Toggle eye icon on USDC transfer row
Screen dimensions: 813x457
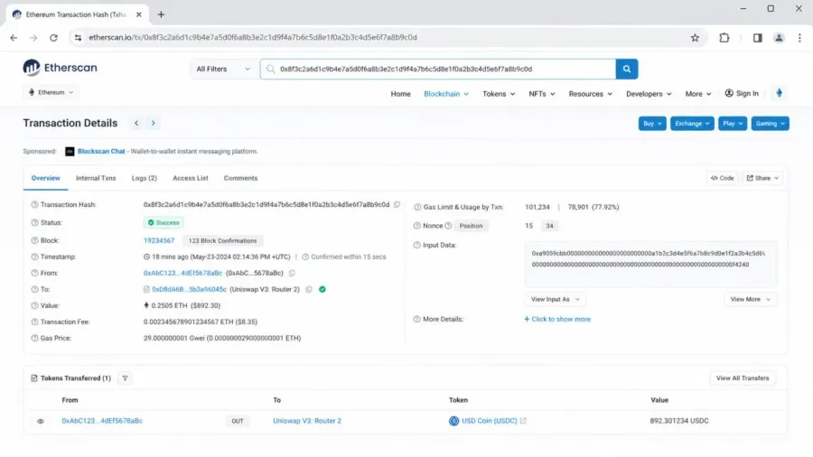(41, 421)
